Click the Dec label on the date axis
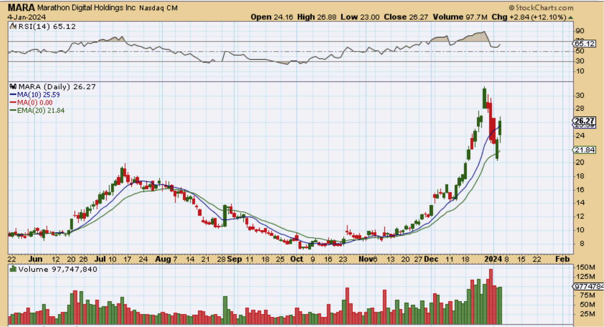Image resolution: width=604 pixels, height=327 pixels. (x=431, y=259)
